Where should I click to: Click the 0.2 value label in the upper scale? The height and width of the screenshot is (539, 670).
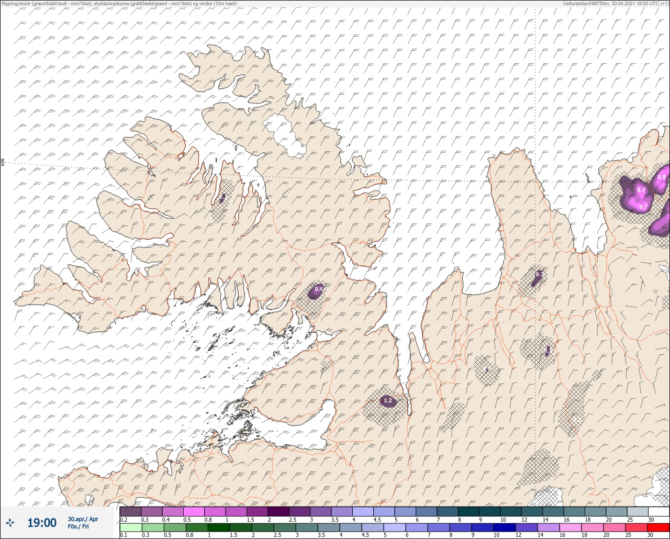click(124, 520)
